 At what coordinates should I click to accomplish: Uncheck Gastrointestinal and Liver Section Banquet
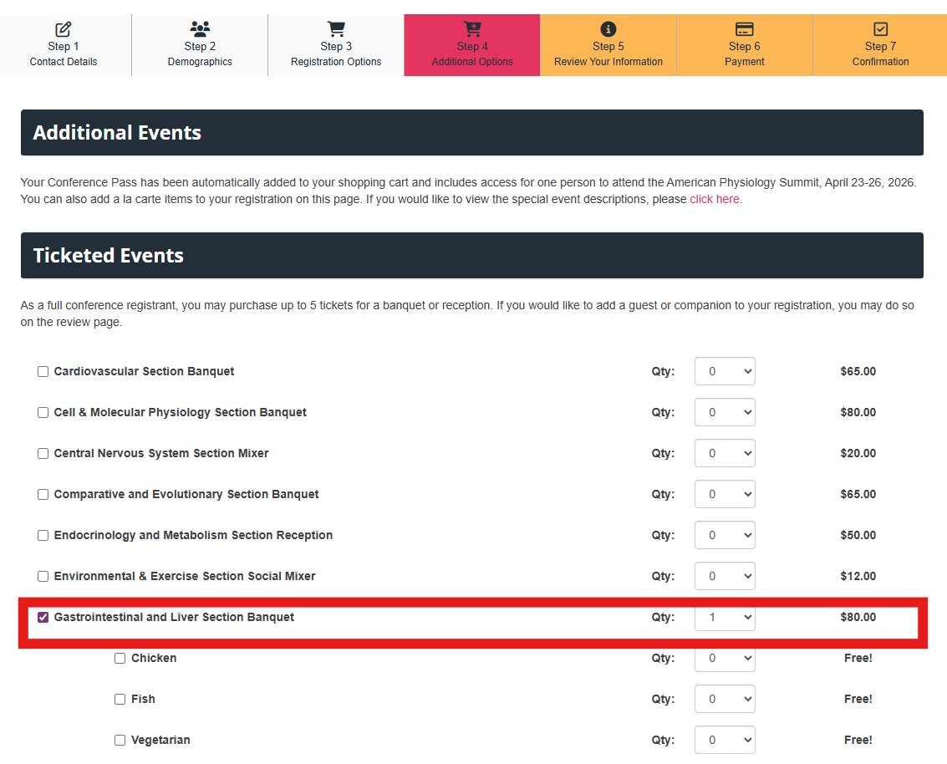click(43, 617)
